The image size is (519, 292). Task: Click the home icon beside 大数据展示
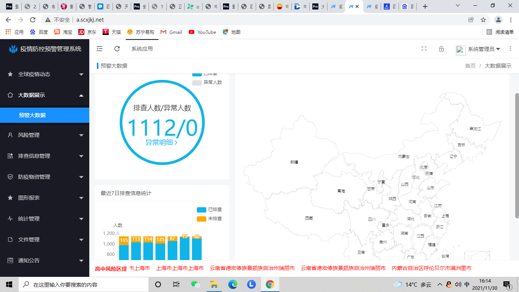[10, 95]
